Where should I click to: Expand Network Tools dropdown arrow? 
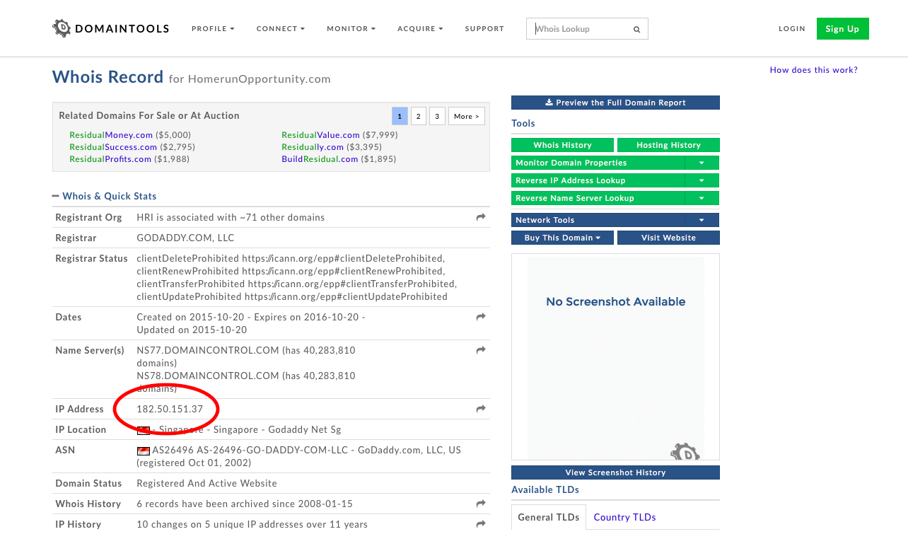click(702, 220)
